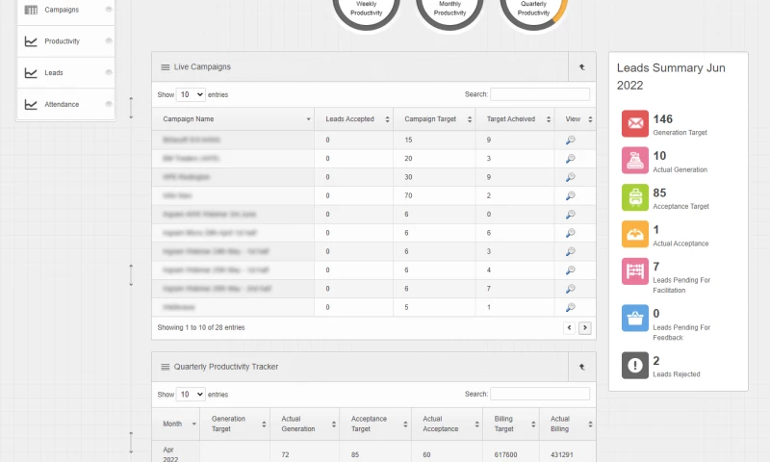The height and width of the screenshot is (462, 770).
Task: Open the Leads sidebar item
Action: [x=65, y=72]
